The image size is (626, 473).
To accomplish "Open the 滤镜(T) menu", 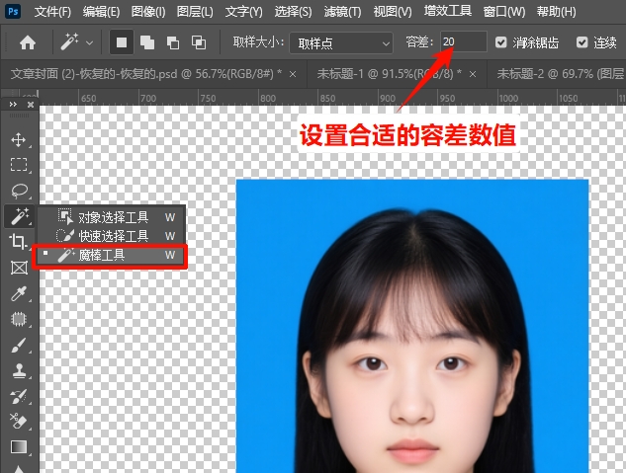I will tap(342, 12).
